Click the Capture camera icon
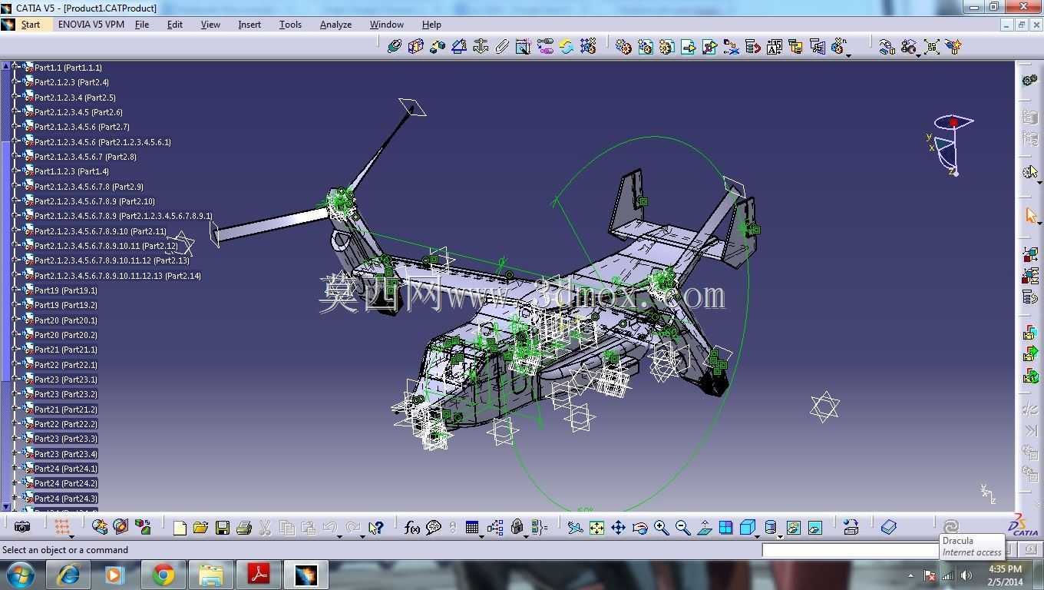Screen dimensions: 1044x590 [22, 527]
